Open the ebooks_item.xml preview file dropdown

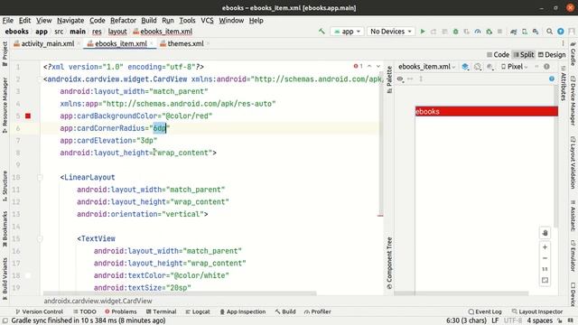pos(426,67)
